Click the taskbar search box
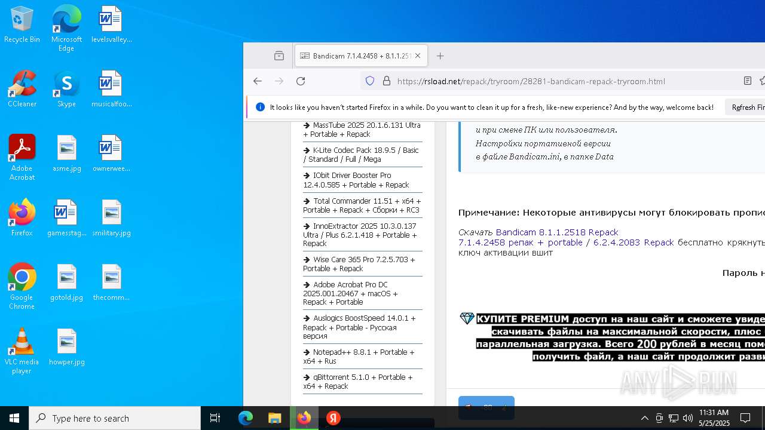765x430 pixels. pyautogui.click(x=115, y=418)
